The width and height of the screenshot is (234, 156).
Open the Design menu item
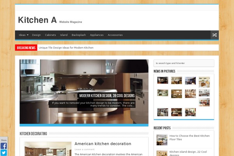point(36,35)
